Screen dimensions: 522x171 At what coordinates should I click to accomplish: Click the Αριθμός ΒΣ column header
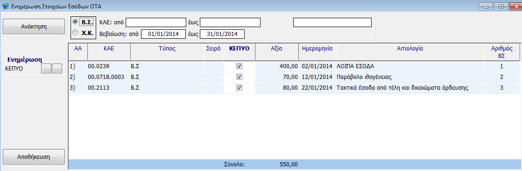pos(502,52)
